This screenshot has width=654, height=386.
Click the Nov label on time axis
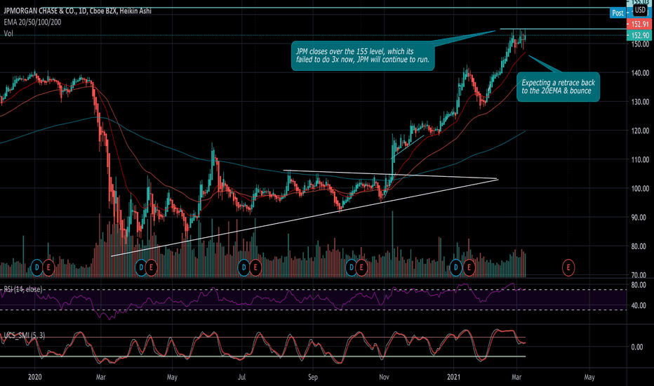pos(384,378)
